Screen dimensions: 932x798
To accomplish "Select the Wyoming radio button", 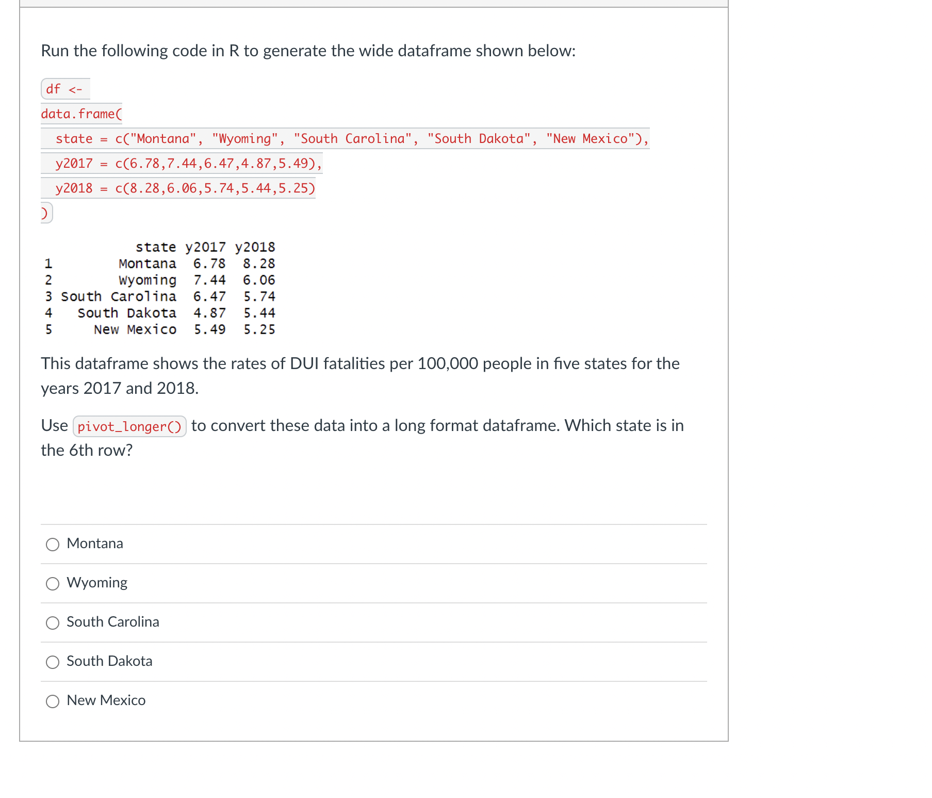I will (52, 584).
